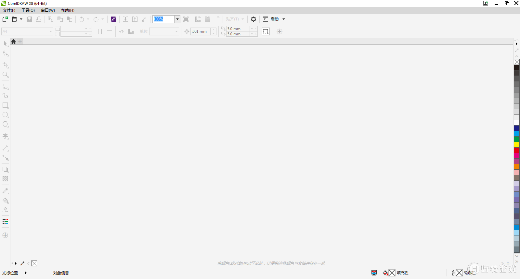This screenshot has width=520, height=279.
Task: Pick the green color swatch
Action: 517,139
